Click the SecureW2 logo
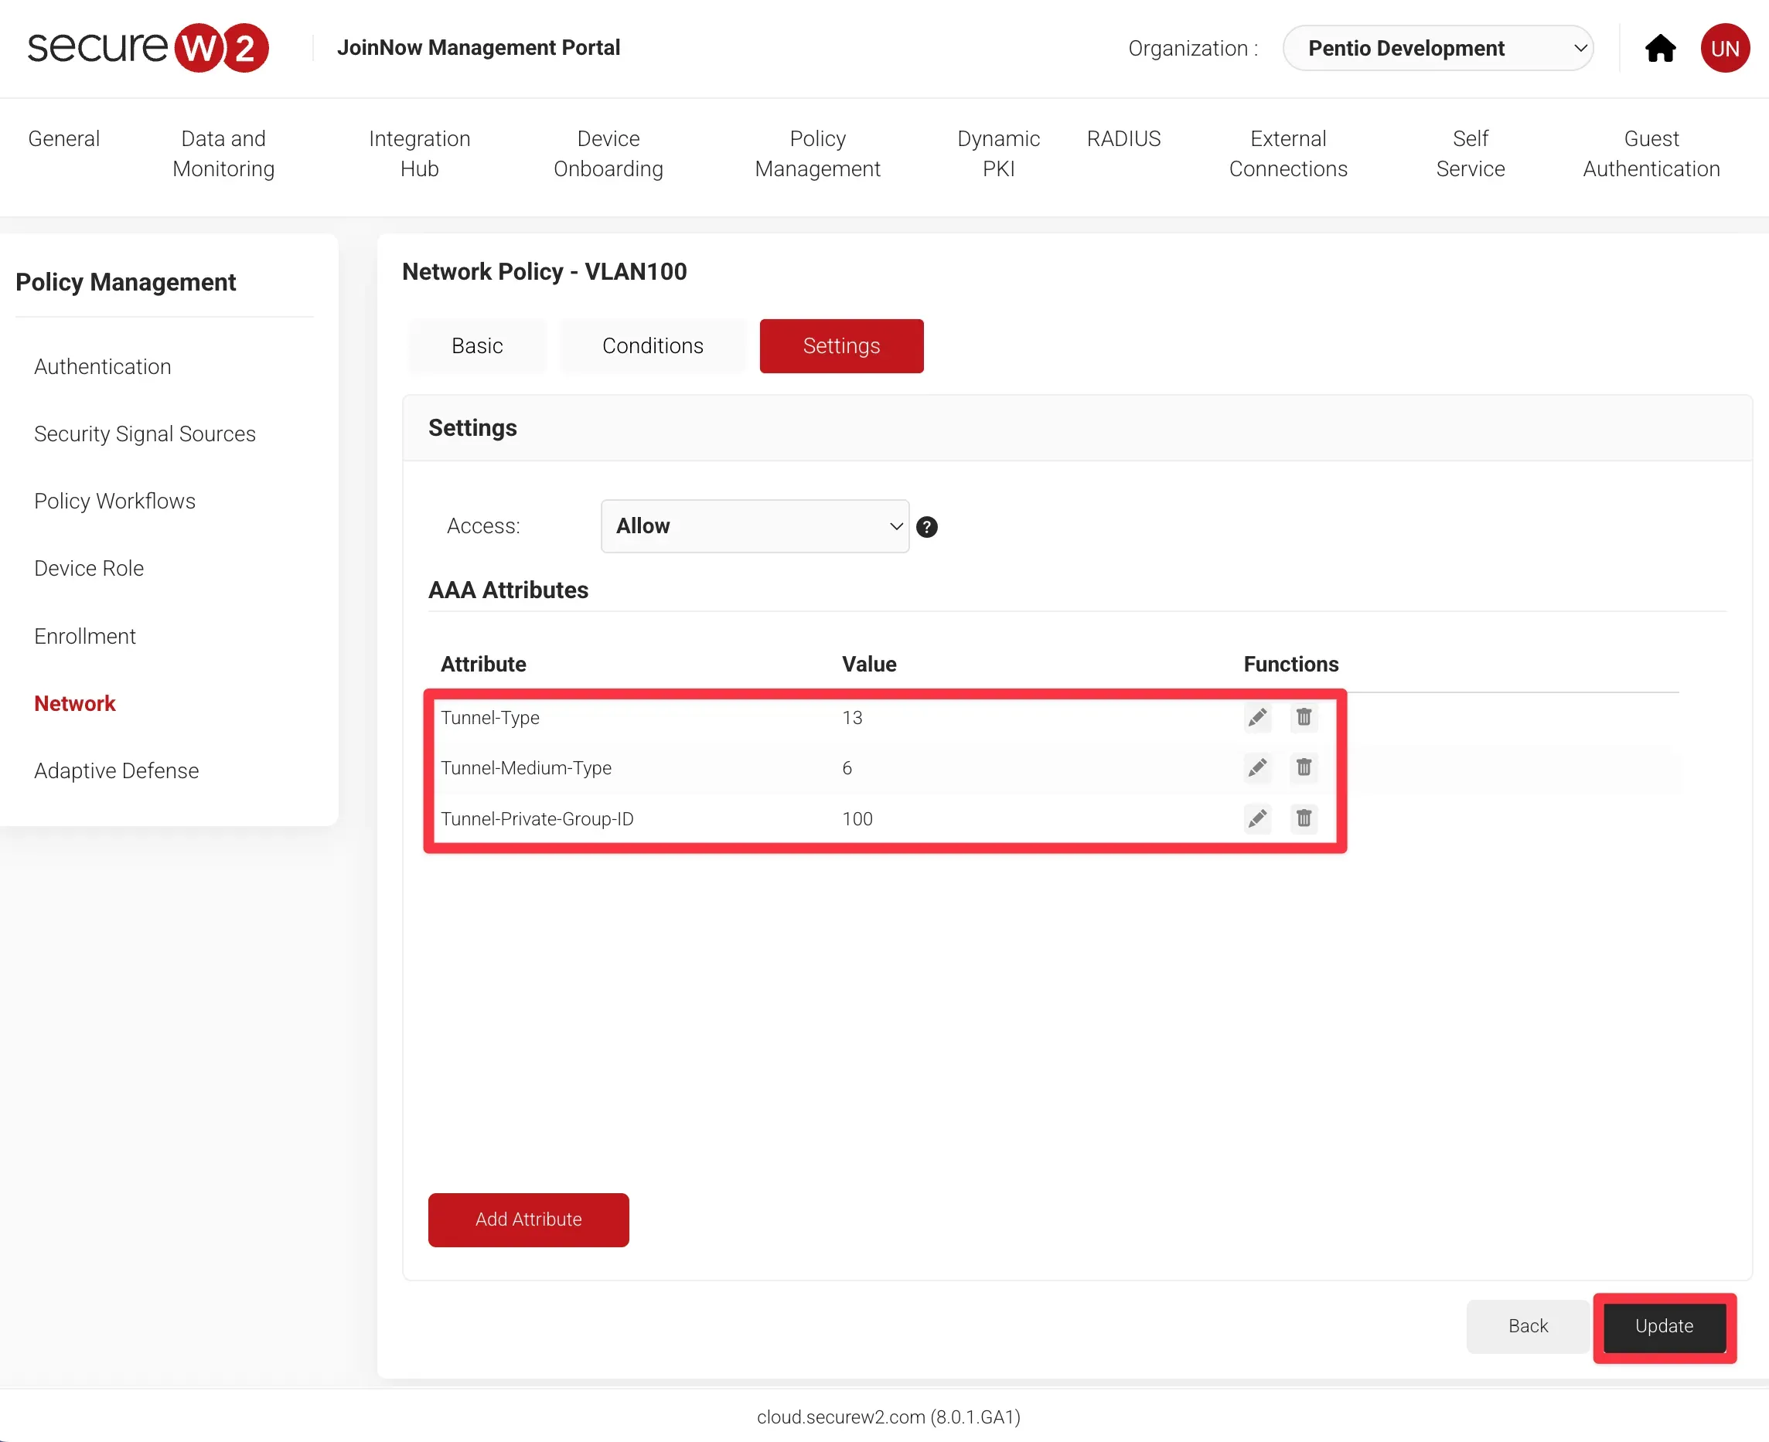The width and height of the screenshot is (1769, 1442). coord(148,47)
